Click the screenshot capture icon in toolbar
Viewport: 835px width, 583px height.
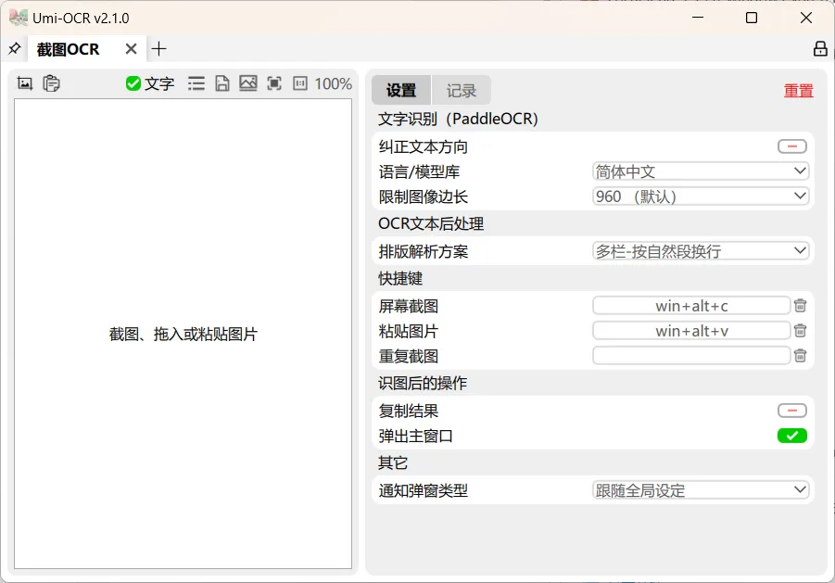pos(25,83)
